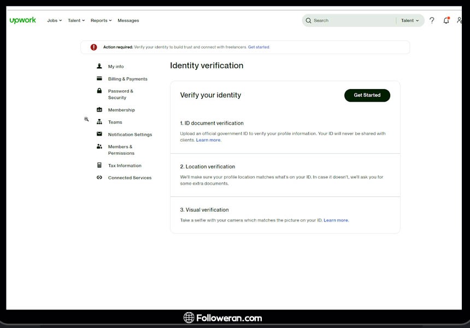Click the Billing & Payments card icon
Image resolution: width=470 pixels, height=328 pixels.
point(99,79)
